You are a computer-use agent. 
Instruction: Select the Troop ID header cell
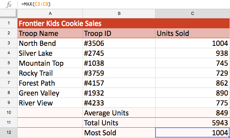(x=119, y=33)
